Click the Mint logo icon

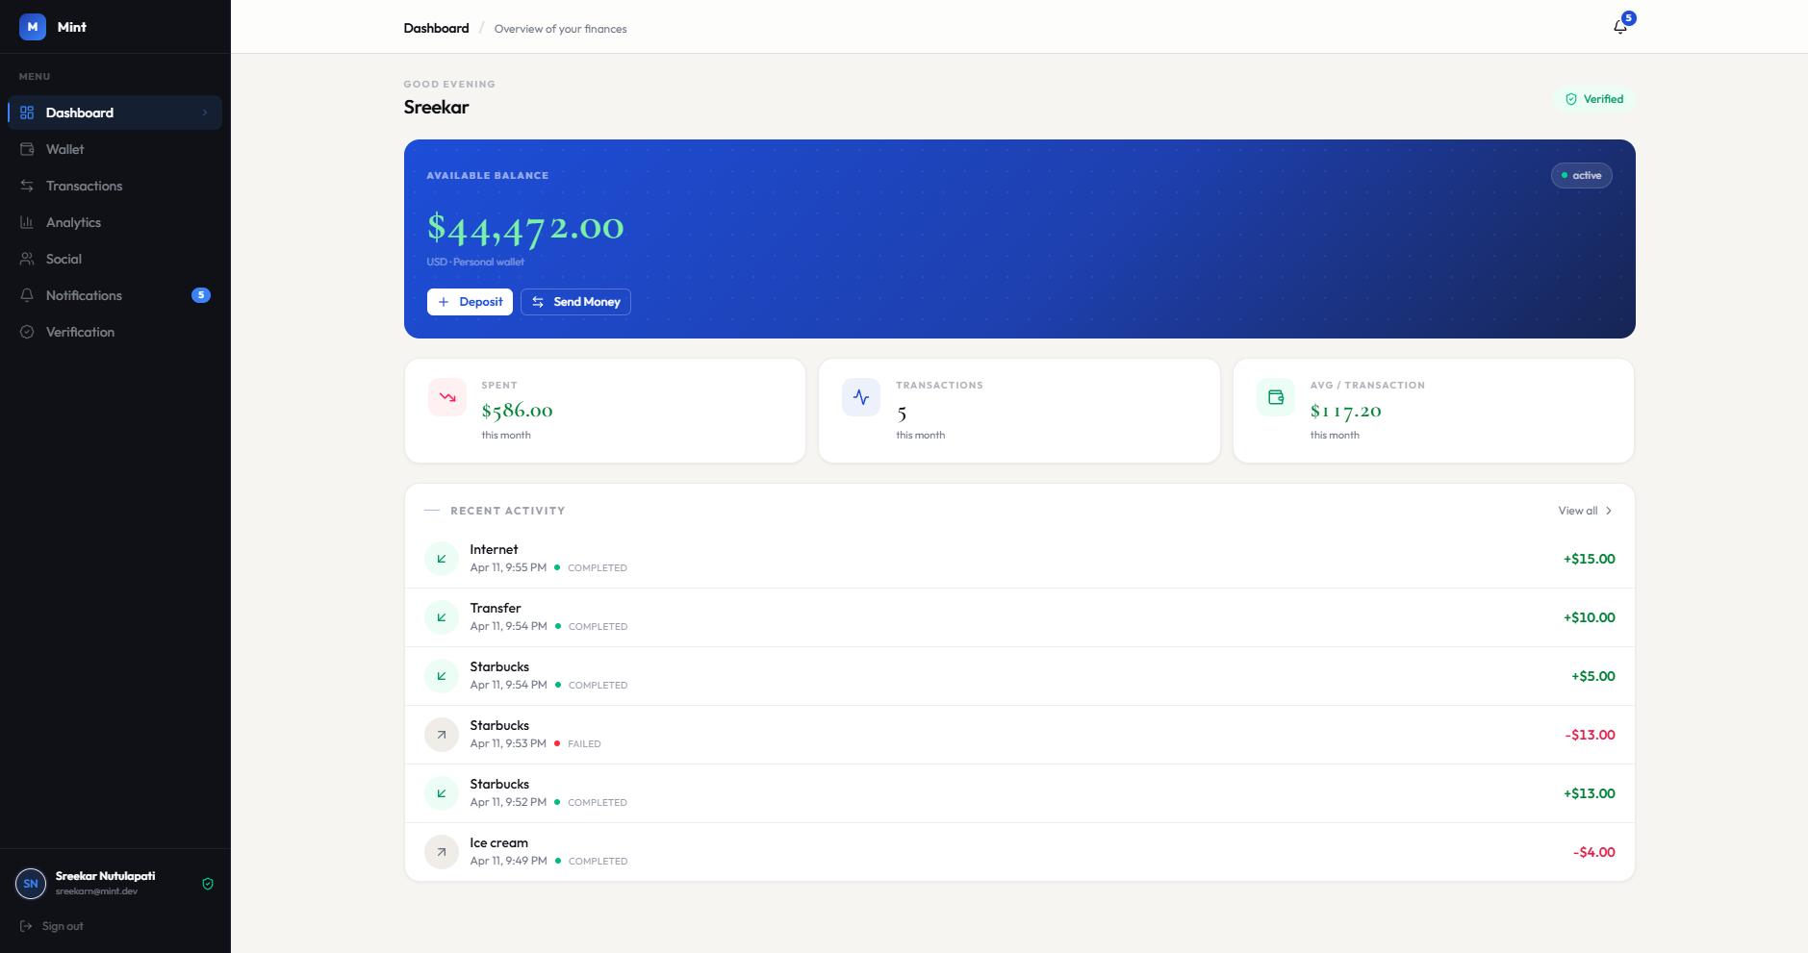33,27
